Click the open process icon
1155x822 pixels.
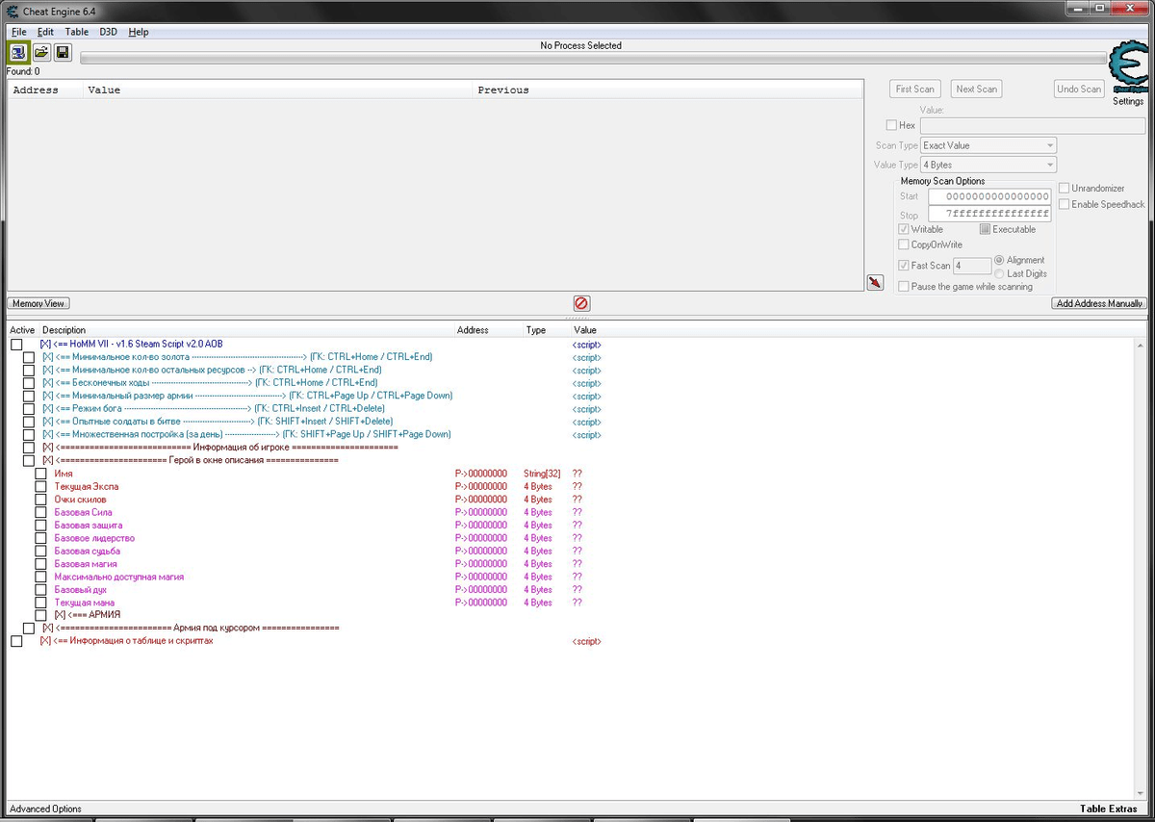point(18,52)
